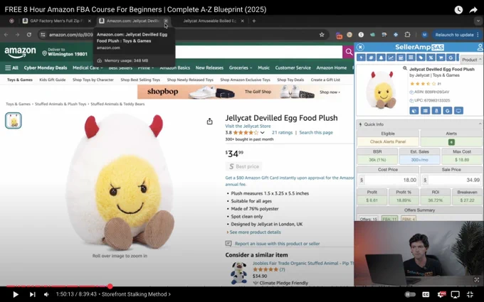484x302 pixels.
Task: Open the shopping cart icon in SellerAmp
Action: tap(441, 58)
